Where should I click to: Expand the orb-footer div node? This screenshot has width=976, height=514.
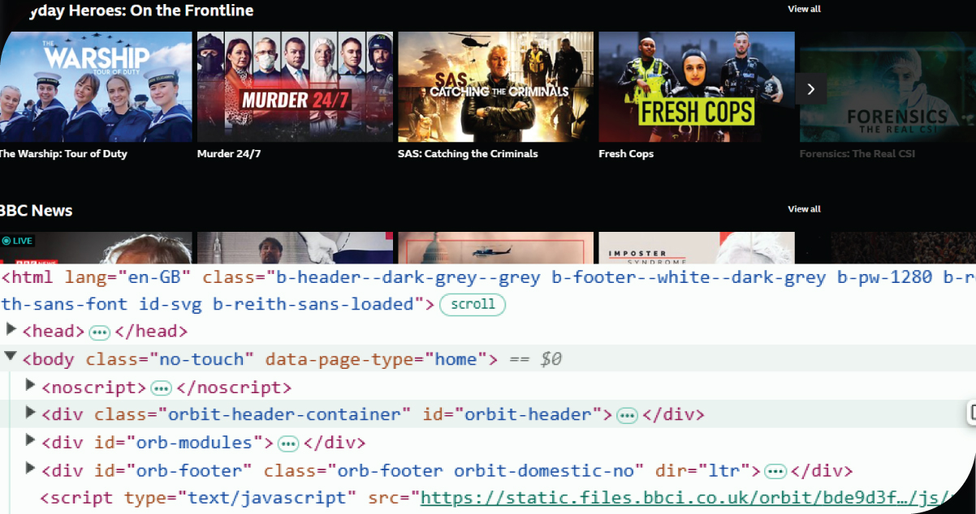point(31,468)
